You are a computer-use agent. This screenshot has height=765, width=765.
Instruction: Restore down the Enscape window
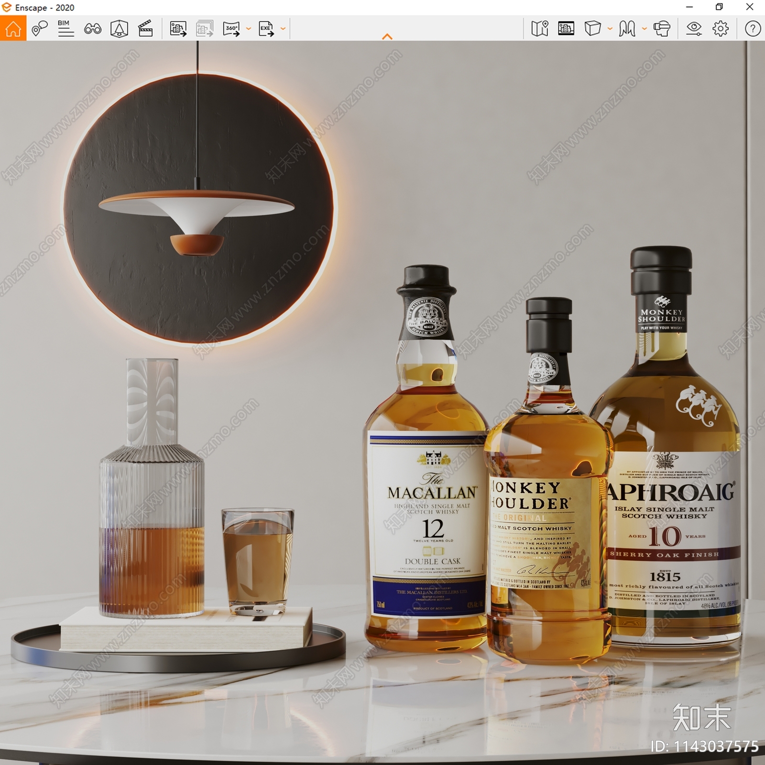click(x=719, y=7)
